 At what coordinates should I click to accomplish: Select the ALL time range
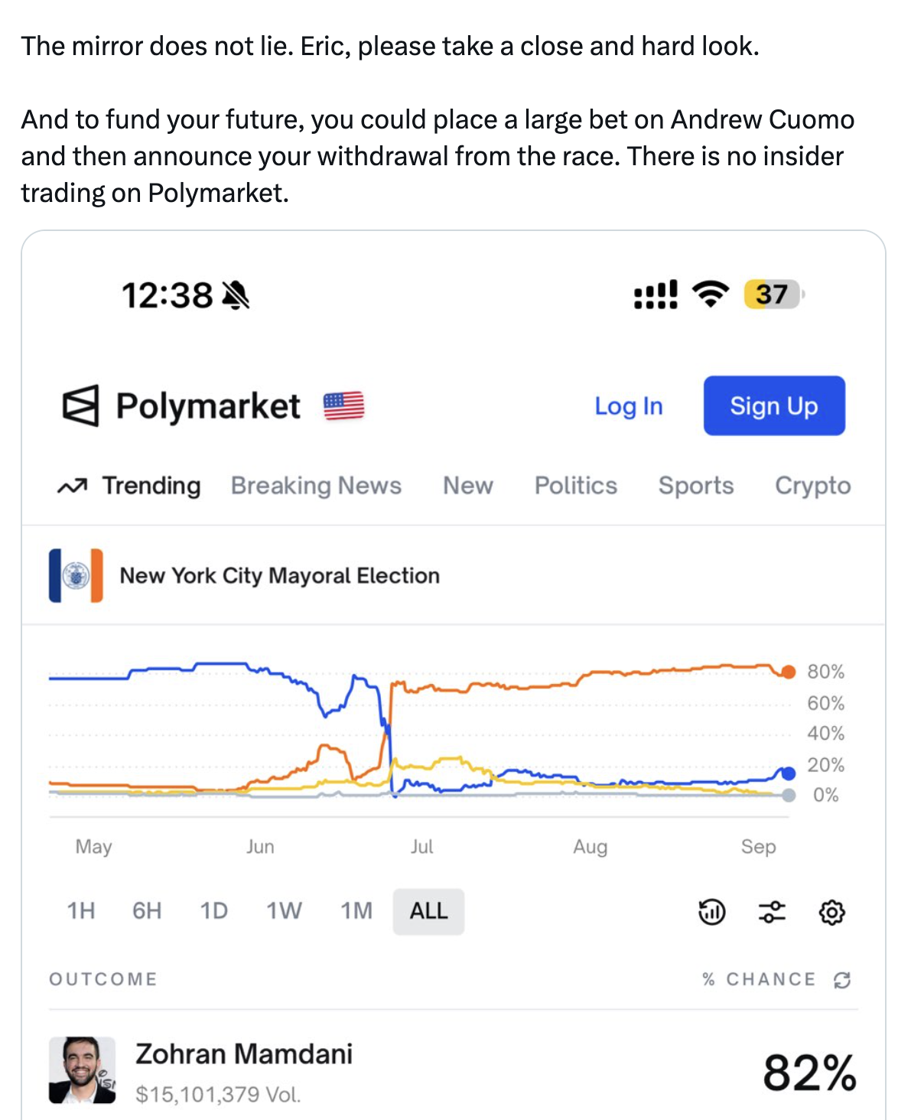[428, 911]
